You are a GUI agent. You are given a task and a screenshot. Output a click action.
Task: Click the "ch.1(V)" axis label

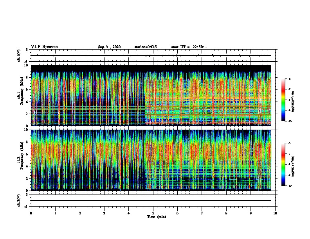pos(18,55)
